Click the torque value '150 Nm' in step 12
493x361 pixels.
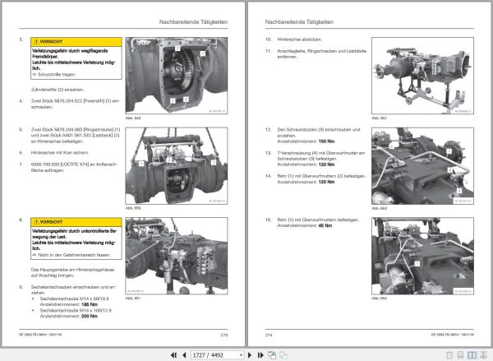[326, 141]
